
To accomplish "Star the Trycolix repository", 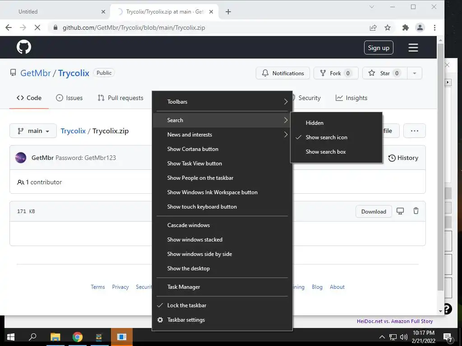I will coord(385,73).
